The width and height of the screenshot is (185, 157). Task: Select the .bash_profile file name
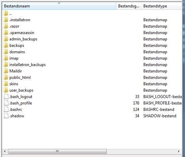(20, 103)
